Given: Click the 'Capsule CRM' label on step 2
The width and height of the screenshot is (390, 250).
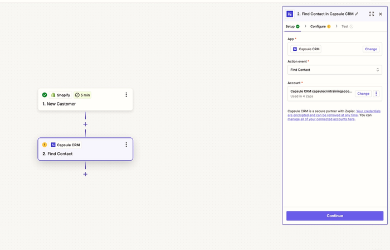Looking at the screenshot, I should [x=69, y=145].
